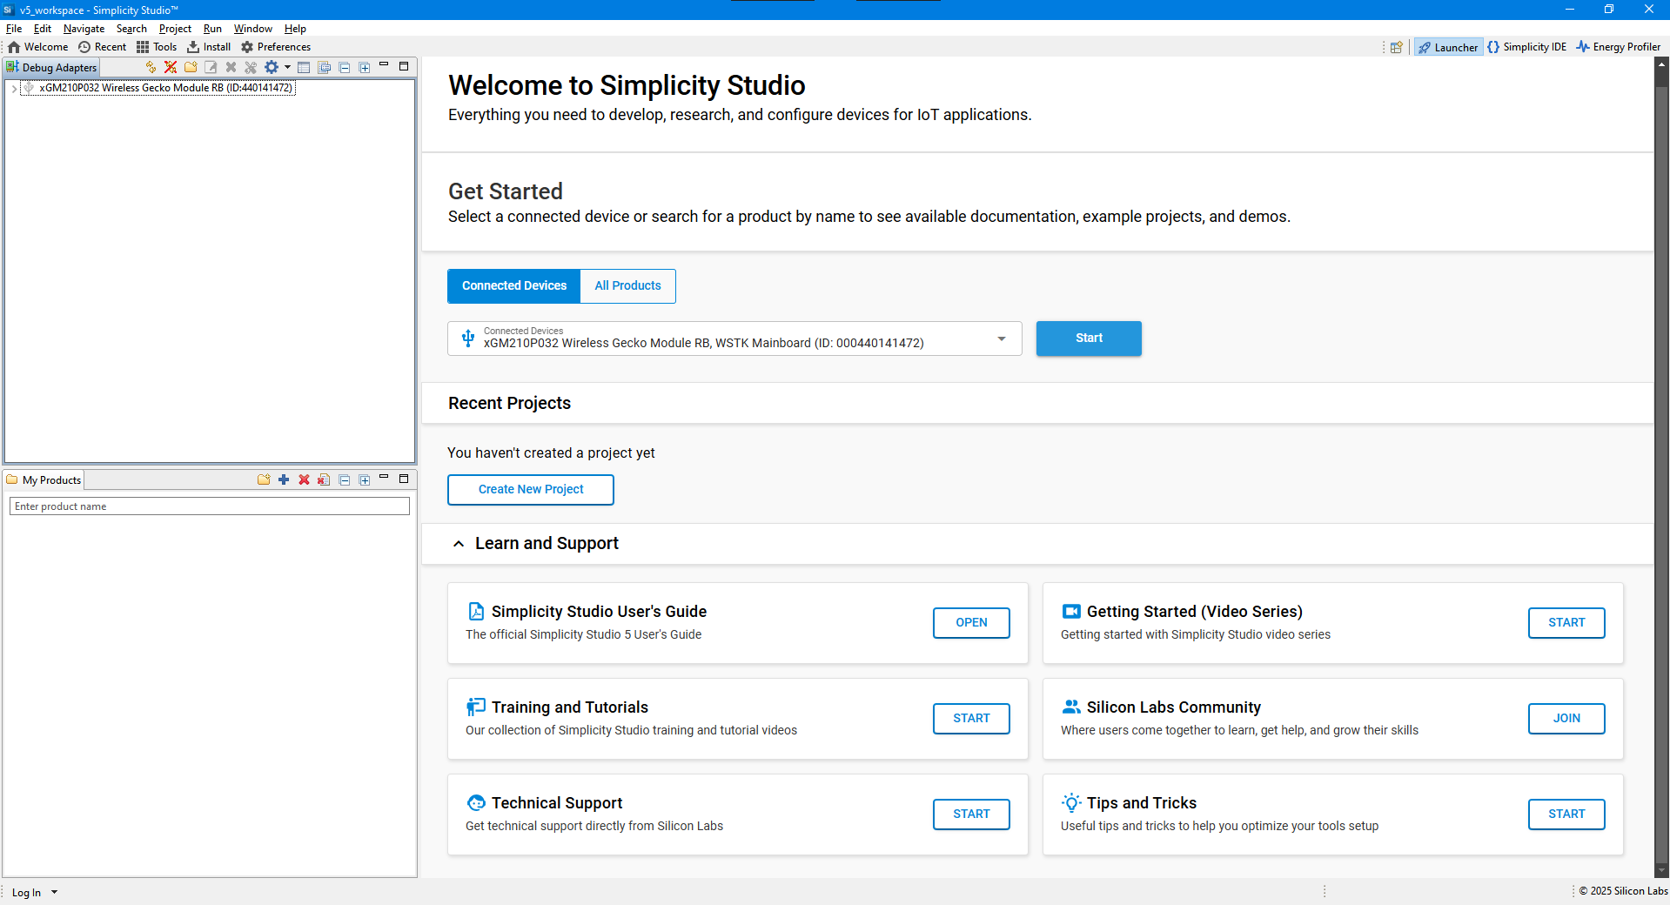Click Log In in the status bar
The height and width of the screenshot is (905, 1670).
(x=26, y=893)
